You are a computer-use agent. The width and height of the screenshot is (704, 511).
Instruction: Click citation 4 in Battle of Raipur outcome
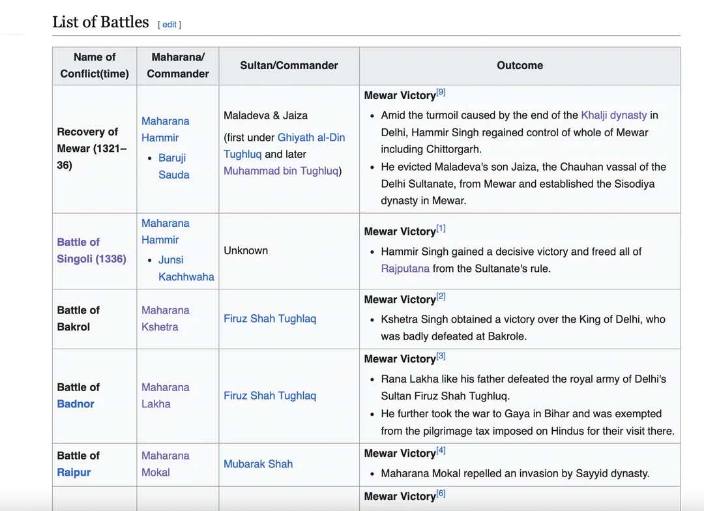(441, 450)
